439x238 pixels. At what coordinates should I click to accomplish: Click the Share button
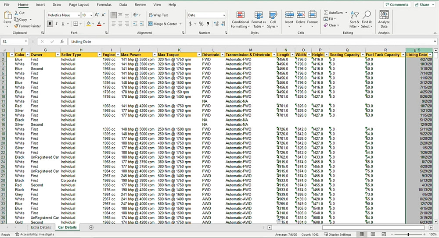pyautogui.click(x=422, y=4)
